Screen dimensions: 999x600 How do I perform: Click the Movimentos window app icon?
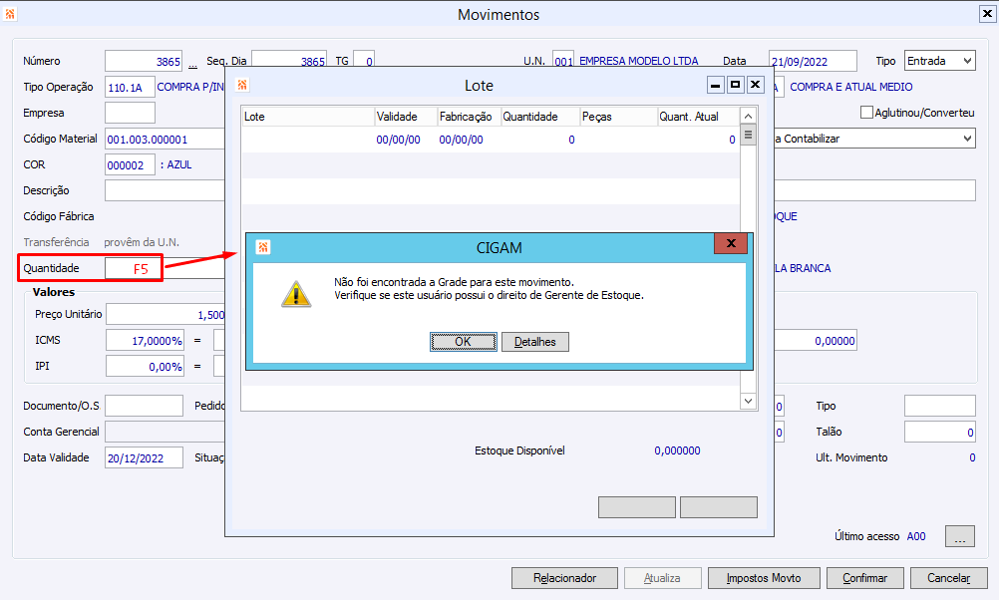coord(10,13)
